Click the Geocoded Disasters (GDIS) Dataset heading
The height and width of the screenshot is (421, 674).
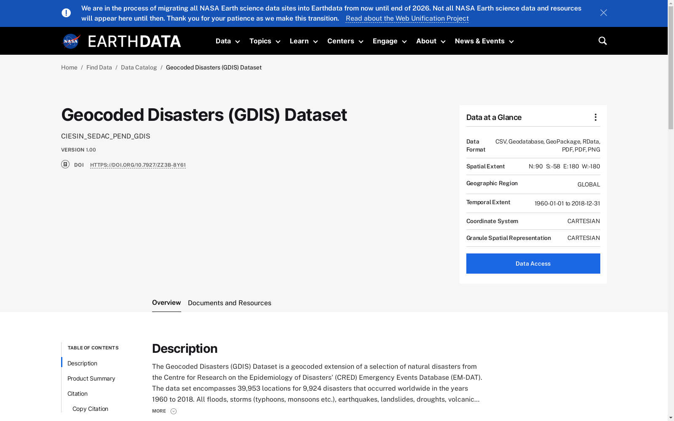pos(204,115)
